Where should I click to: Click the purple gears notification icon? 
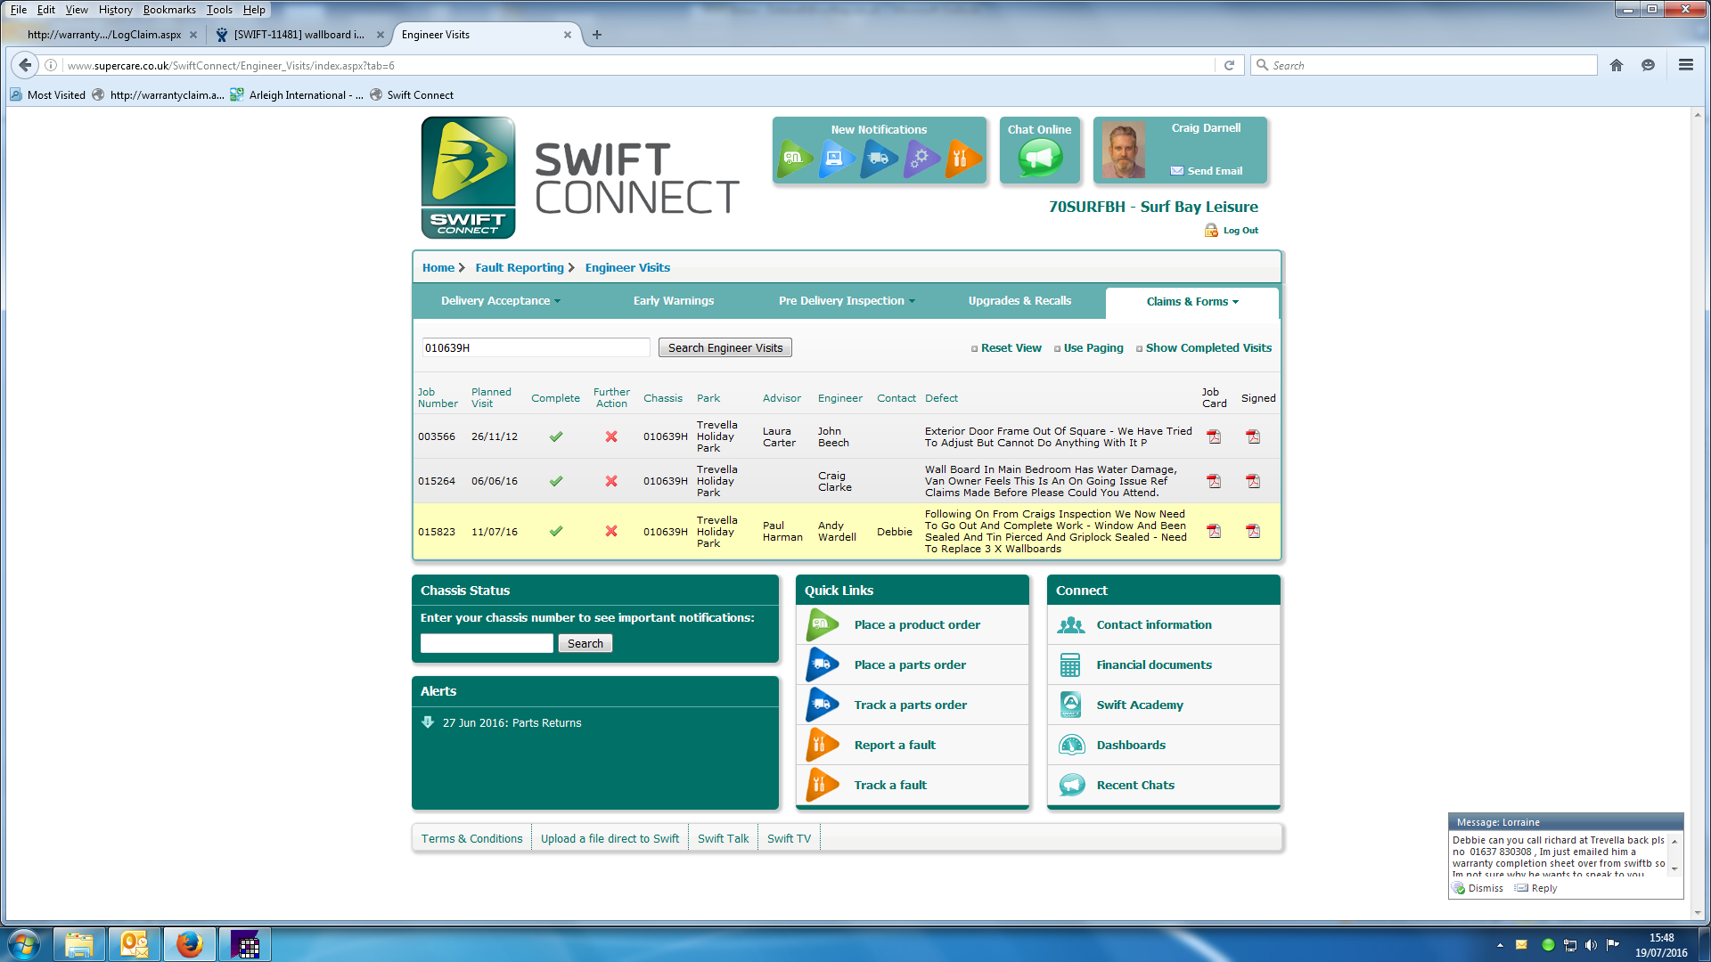tap(921, 159)
